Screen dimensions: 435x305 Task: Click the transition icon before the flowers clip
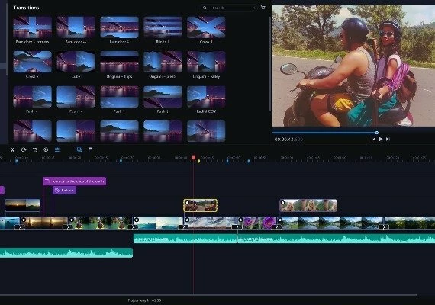pyautogui.click(x=237, y=226)
